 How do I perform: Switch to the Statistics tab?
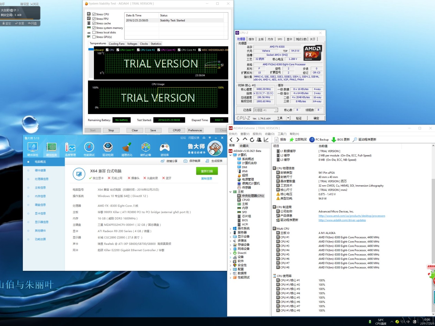(156, 44)
